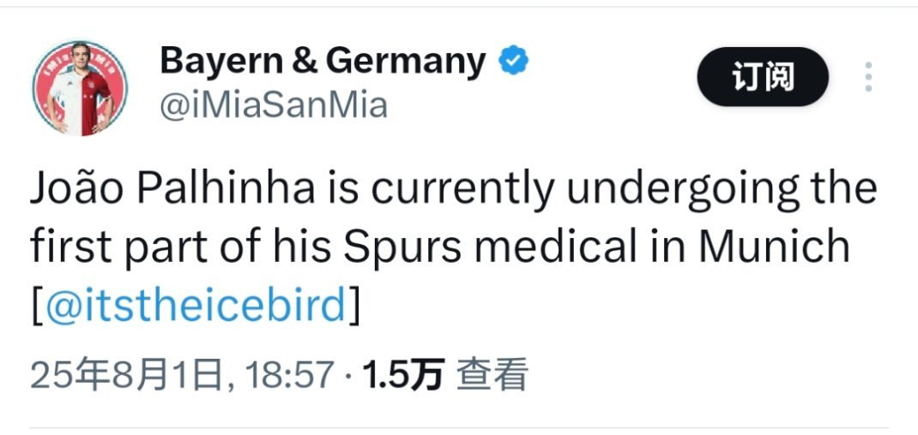Click the word Munich in the tweet
The width and height of the screenshot is (918, 435).
pyautogui.click(x=774, y=246)
